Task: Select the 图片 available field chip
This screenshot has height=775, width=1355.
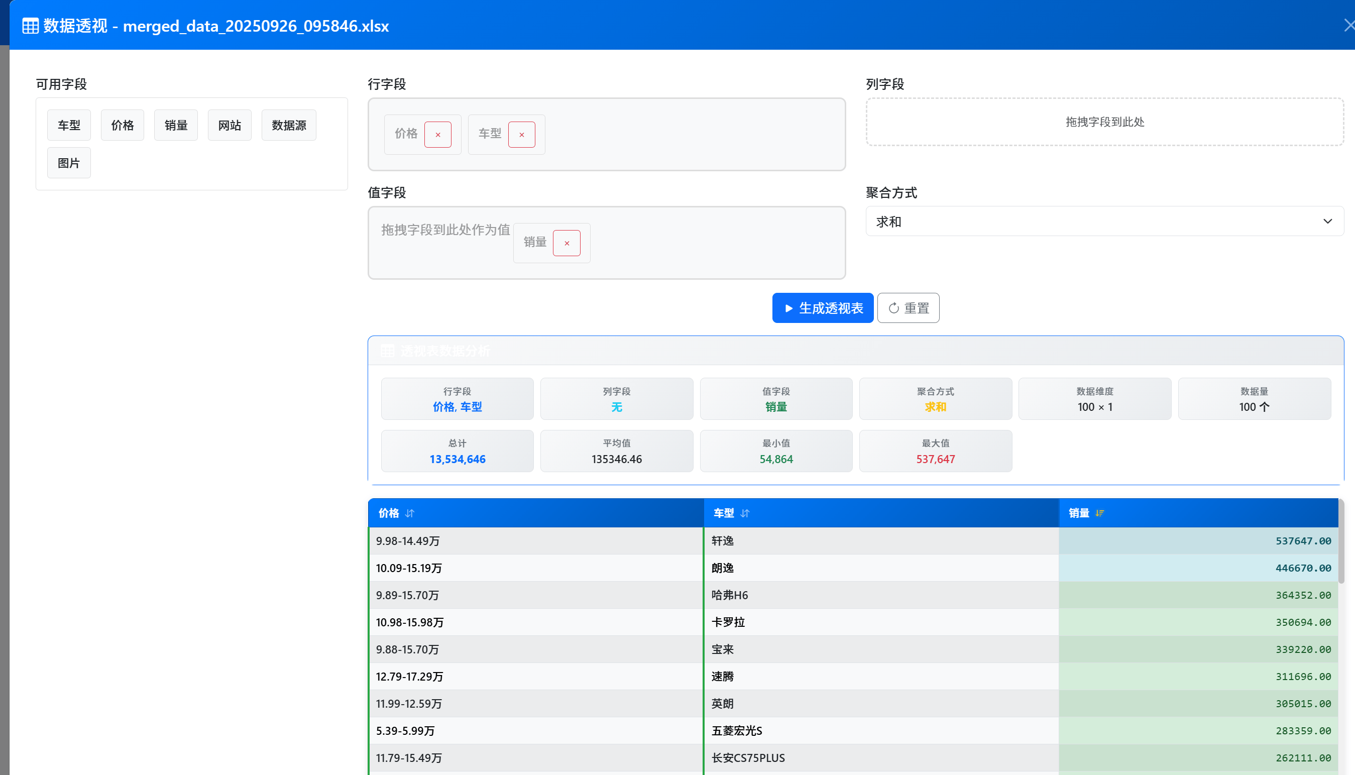Action: [69, 163]
